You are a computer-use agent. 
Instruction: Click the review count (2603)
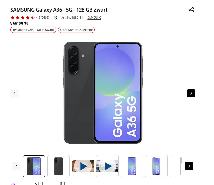45,18
